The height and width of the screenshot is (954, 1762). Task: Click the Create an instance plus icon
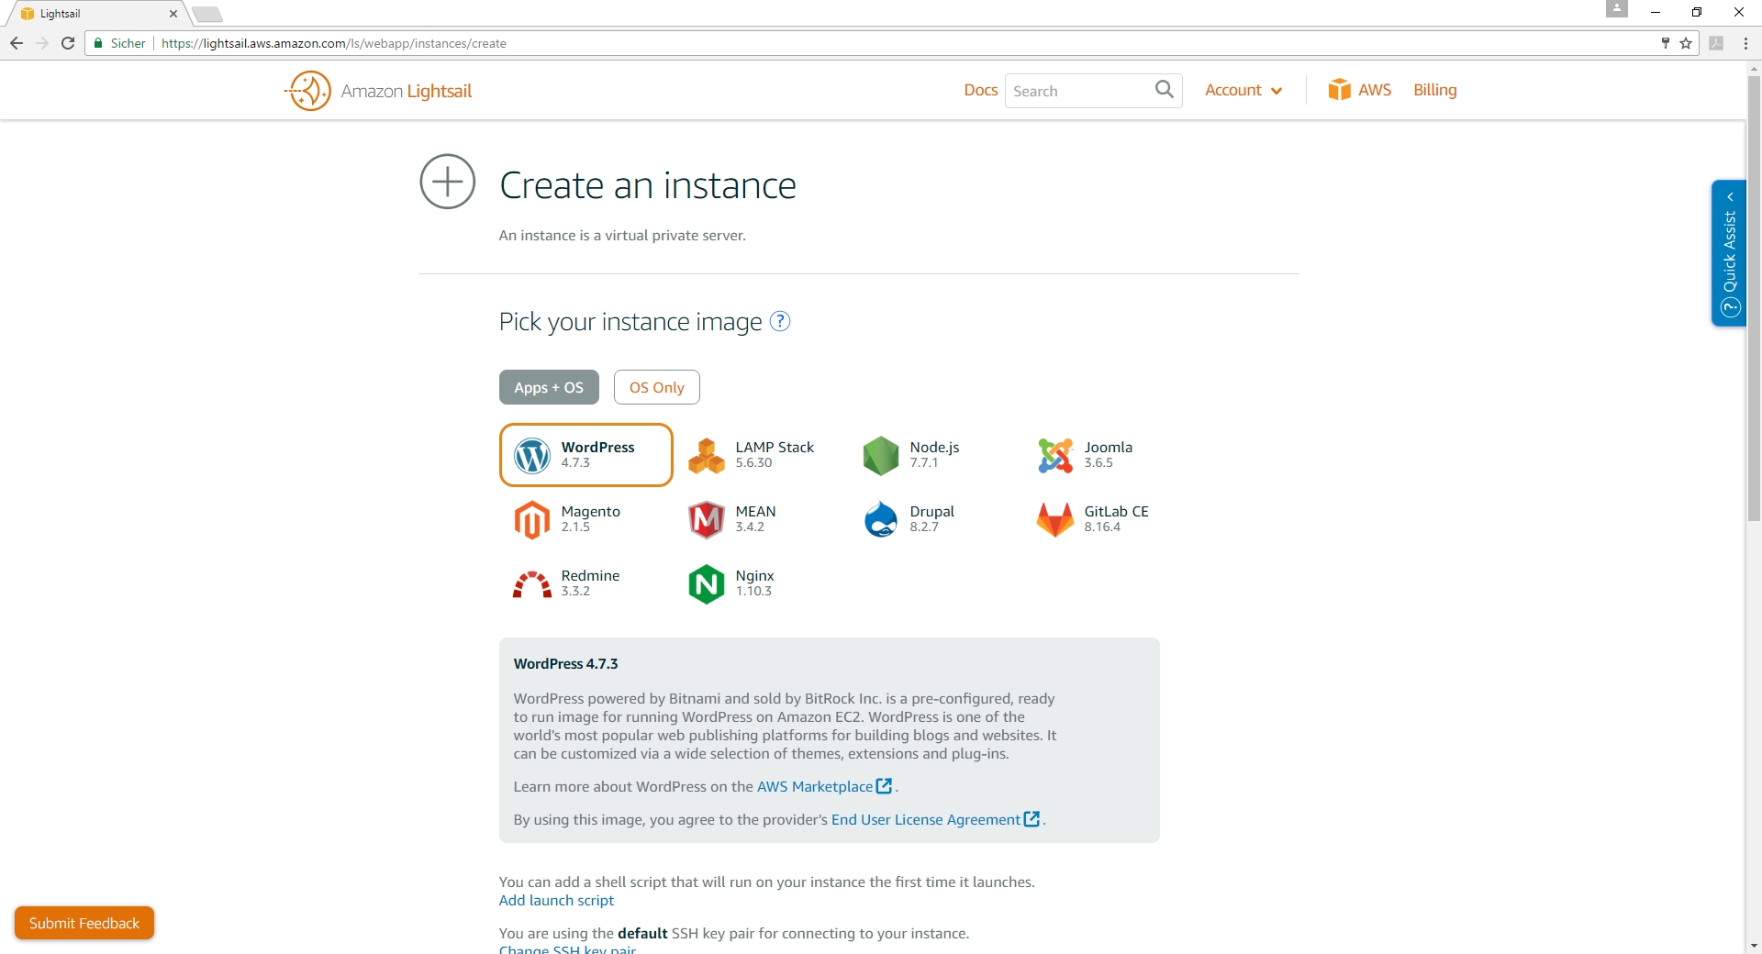[x=448, y=182]
